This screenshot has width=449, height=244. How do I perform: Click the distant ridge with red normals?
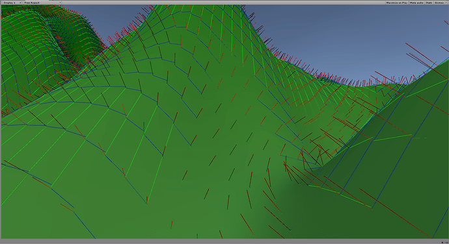(329, 74)
